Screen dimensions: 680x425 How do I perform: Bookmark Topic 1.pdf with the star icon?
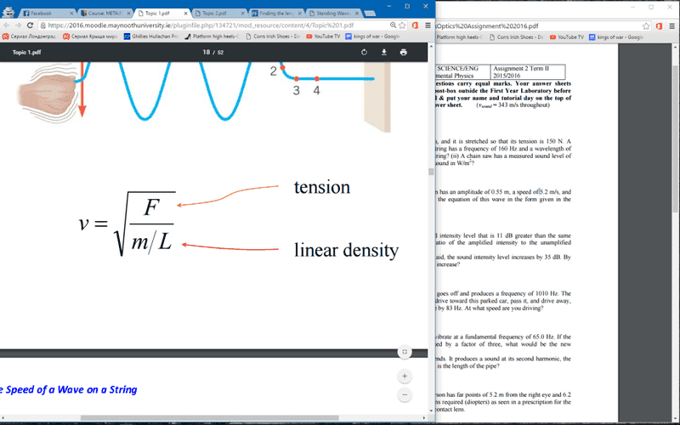(x=402, y=25)
